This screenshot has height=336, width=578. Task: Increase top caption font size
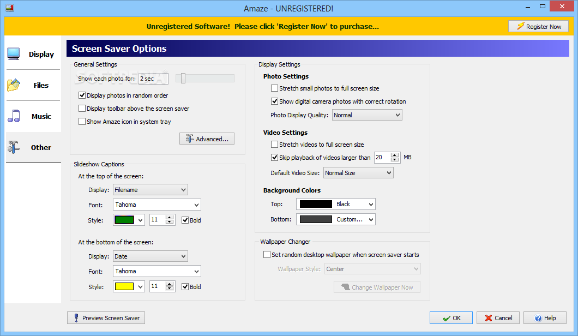(x=170, y=218)
